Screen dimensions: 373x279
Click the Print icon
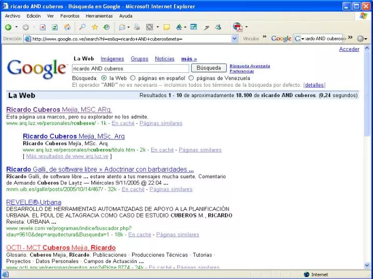tap(137, 27)
